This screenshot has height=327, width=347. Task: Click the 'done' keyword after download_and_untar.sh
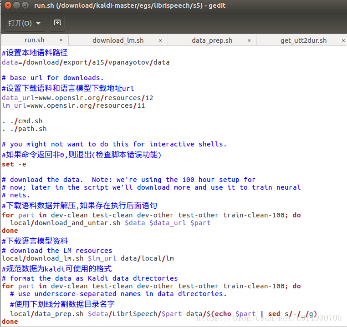point(10,231)
